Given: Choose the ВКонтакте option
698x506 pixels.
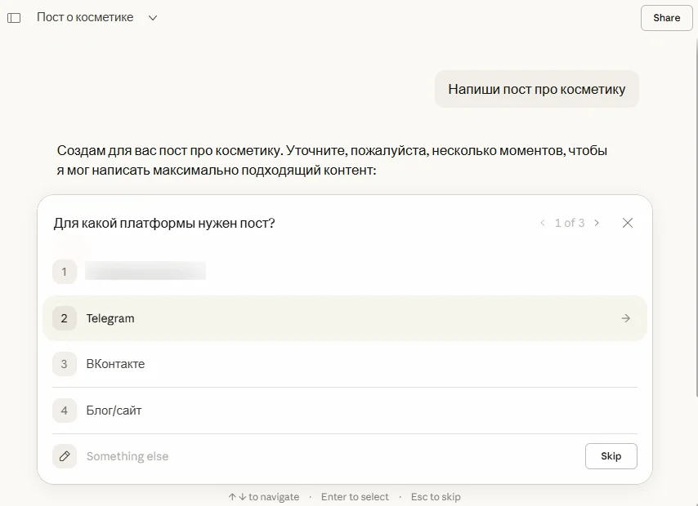Looking at the screenshot, I should [x=345, y=364].
